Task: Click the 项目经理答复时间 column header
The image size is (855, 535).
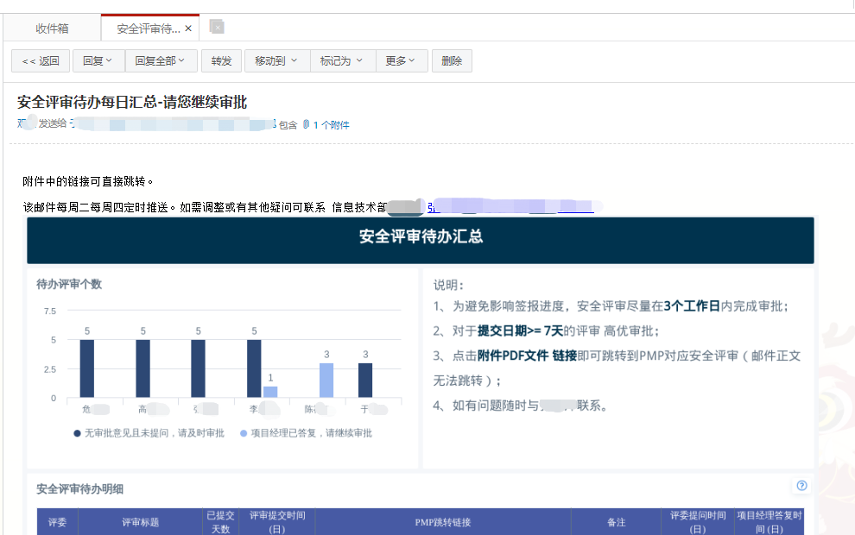Action: click(769, 522)
